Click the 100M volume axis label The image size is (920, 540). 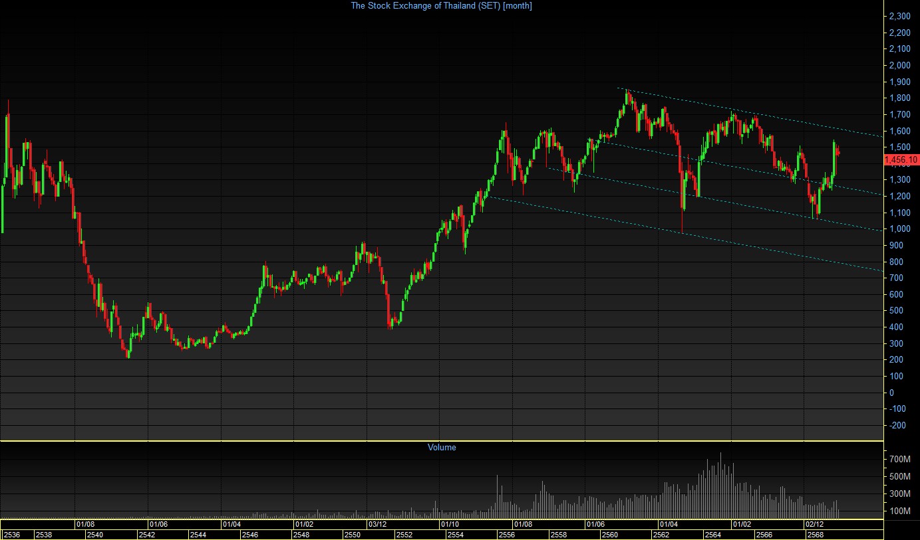point(899,511)
